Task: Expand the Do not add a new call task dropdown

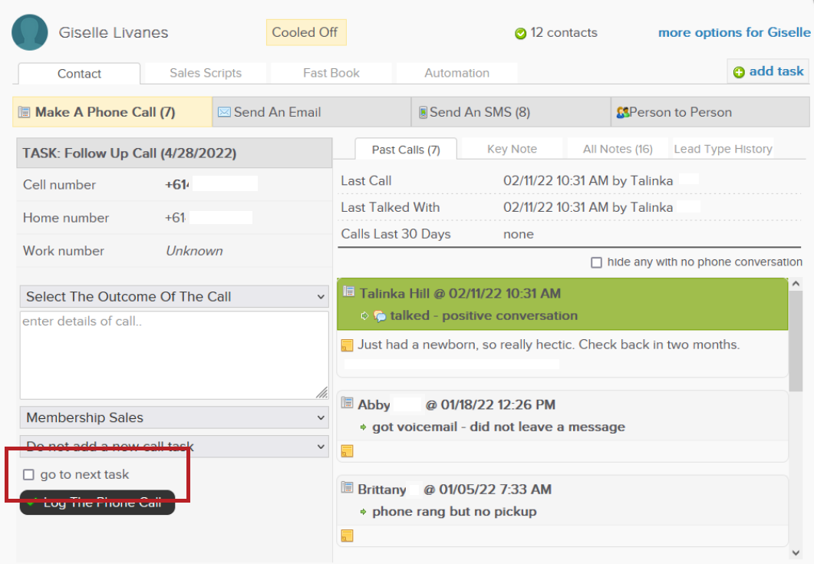Action: click(x=173, y=446)
